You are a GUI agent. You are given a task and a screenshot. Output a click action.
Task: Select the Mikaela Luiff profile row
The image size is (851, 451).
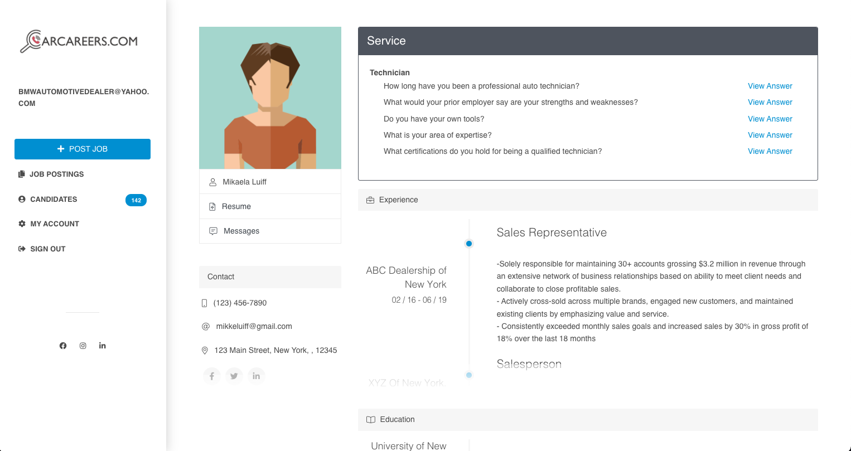270,182
